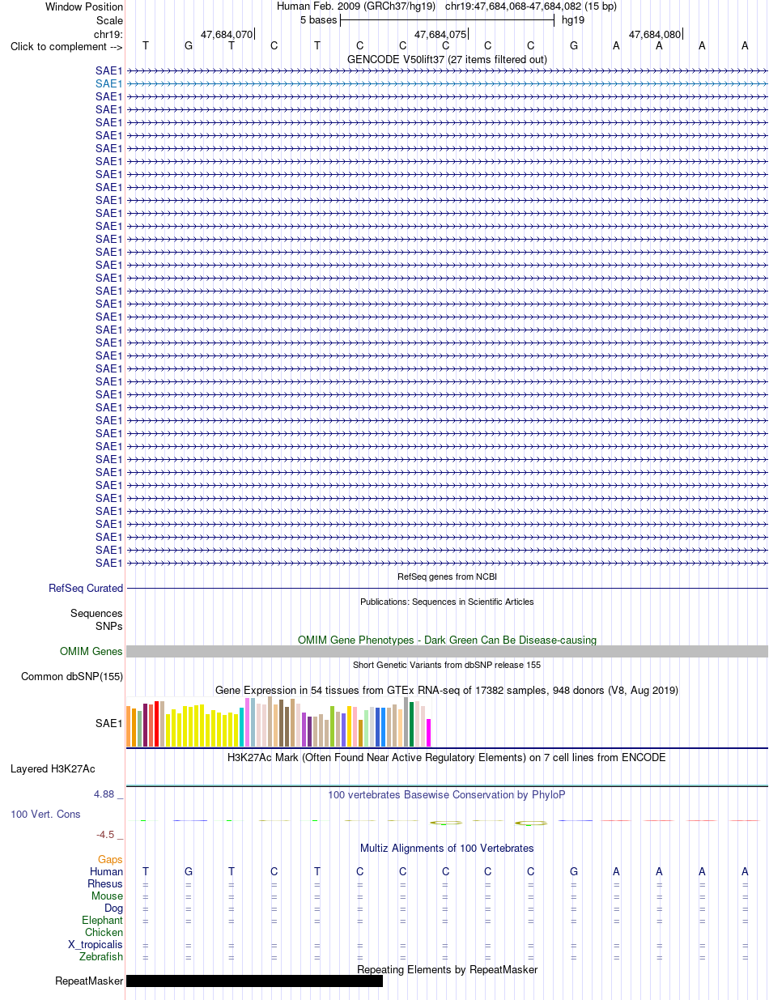Click the magenta last bar in GTEx chart
Screen dimensions: 769x1000
point(429,732)
